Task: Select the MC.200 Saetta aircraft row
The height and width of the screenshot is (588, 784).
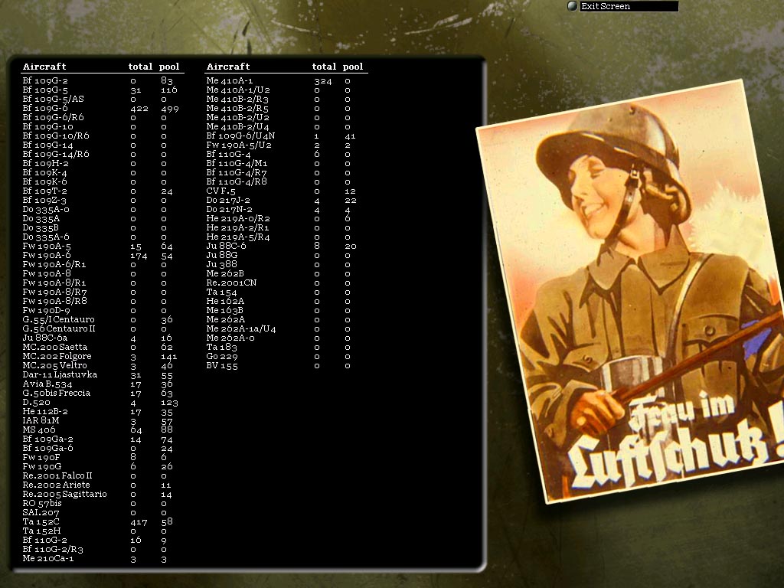Action: [x=102, y=347]
